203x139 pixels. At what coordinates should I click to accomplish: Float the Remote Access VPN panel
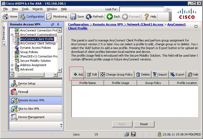pos(52,24)
